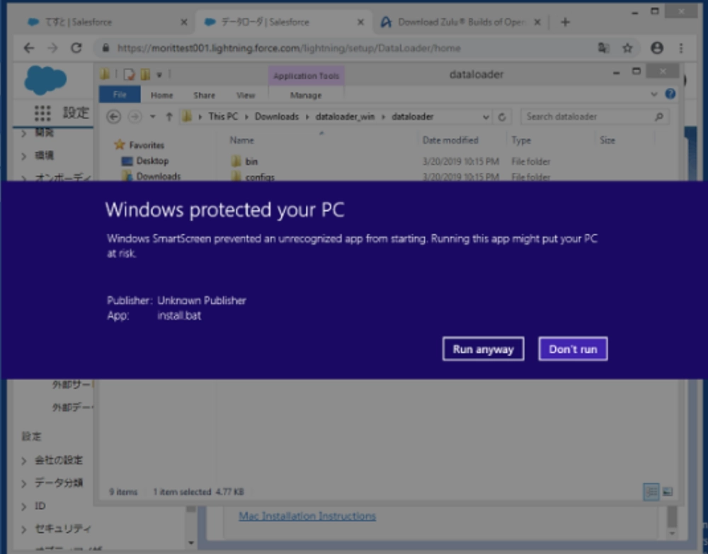708x554 pixels.
Task: Expand the Explorer ribbon chevron
Action: 653,94
